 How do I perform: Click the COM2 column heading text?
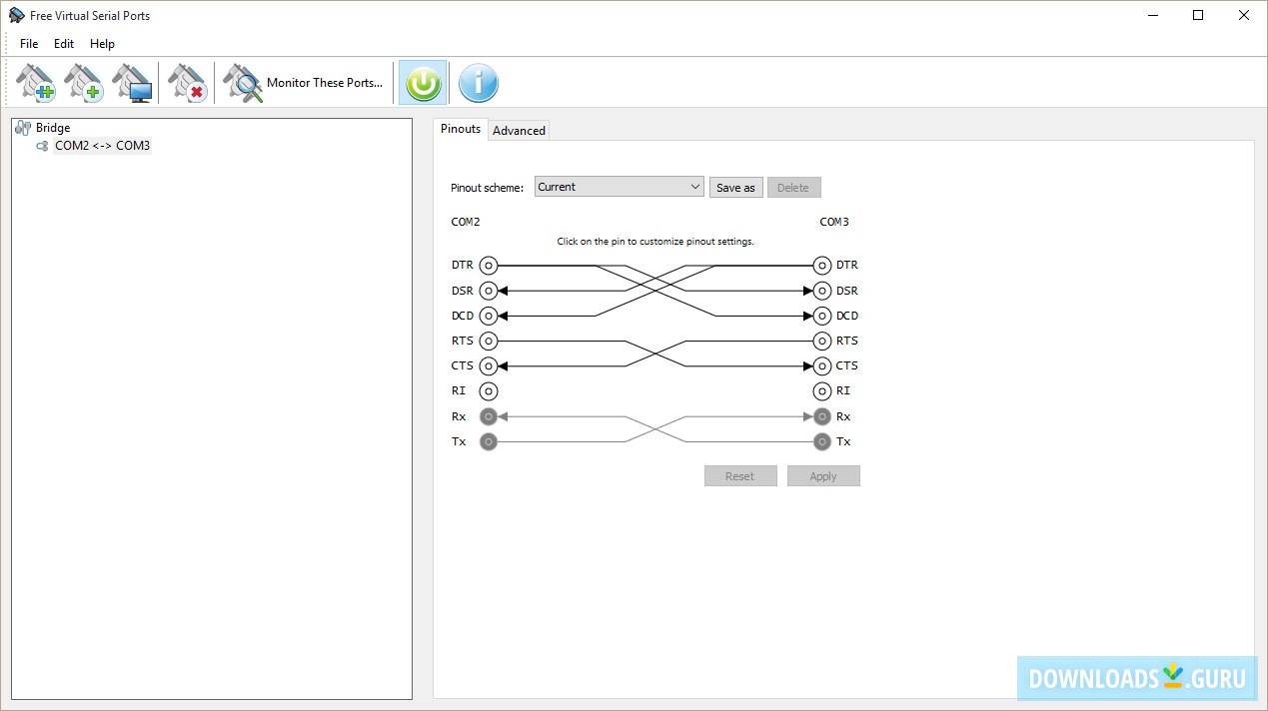coord(466,223)
